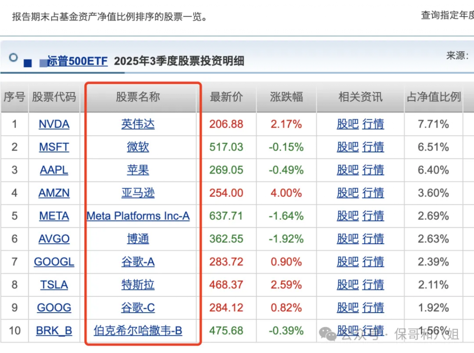This screenshot has width=474, height=353.
Task: Open 股吧 forum link for NVDA row
Action: click(x=348, y=124)
